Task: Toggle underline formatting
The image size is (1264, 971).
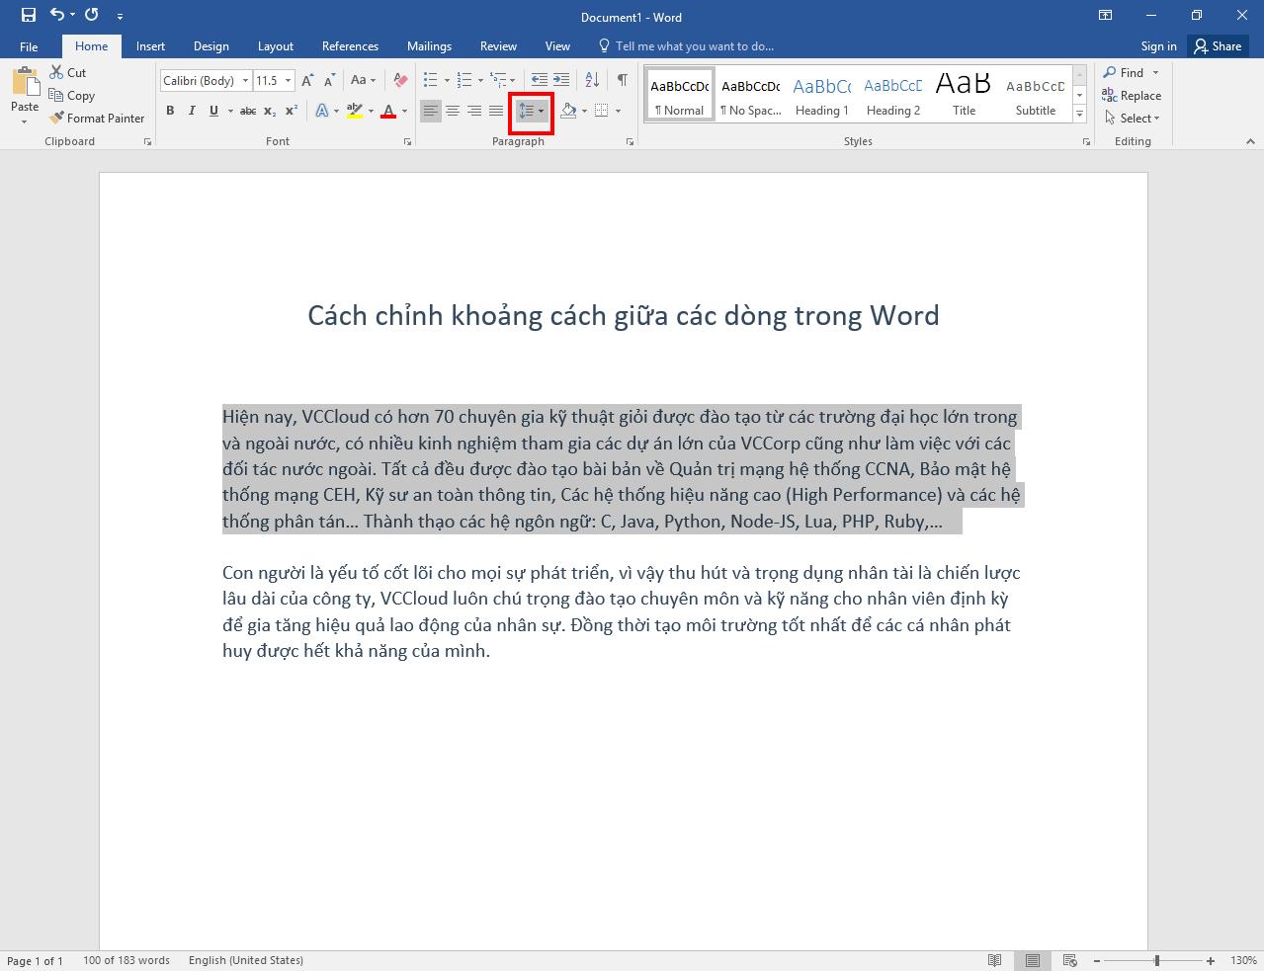Action: coord(213,111)
